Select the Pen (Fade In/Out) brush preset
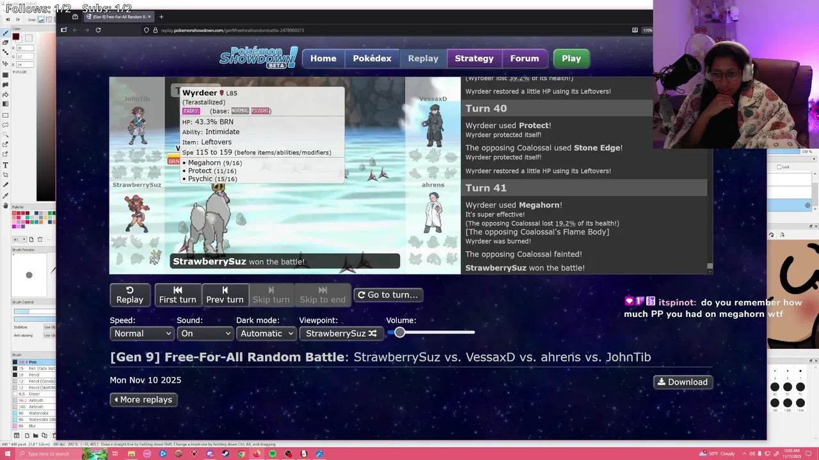 pyautogui.click(x=35, y=369)
